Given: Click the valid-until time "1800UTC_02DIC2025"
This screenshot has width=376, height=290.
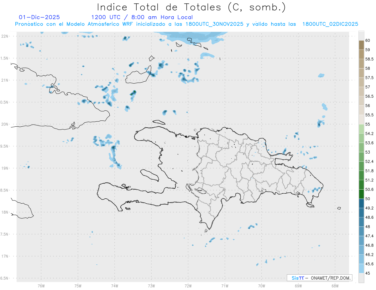Looking at the screenshot, I should pyautogui.click(x=330, y=24).
